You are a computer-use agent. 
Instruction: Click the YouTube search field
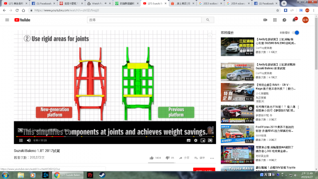144,20
